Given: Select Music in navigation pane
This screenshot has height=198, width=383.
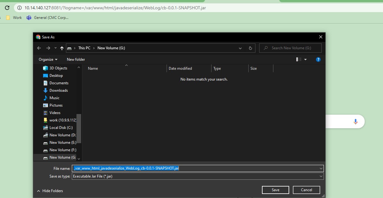Looking at the screenshot, I should (x=51, y=98).
